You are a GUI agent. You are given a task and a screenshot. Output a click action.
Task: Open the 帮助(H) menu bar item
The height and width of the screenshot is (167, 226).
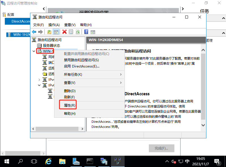click(x=86, y=25)
